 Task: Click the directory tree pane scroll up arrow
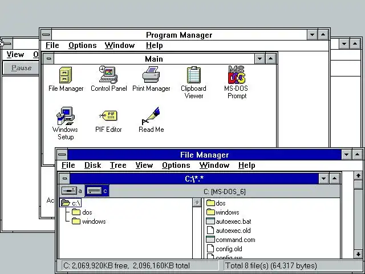(x=197, y=203)
